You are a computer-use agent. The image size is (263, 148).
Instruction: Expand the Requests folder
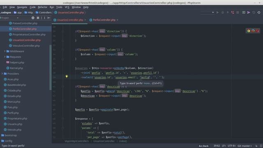tap(5, 57)
